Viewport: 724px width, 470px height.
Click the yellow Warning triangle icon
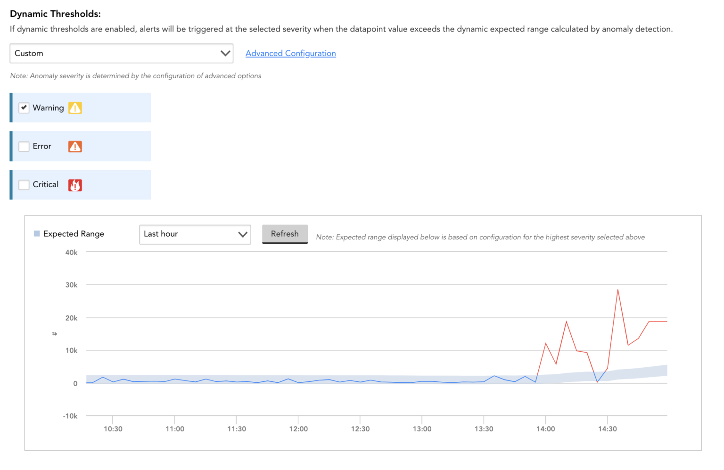(x=75, y=107)
